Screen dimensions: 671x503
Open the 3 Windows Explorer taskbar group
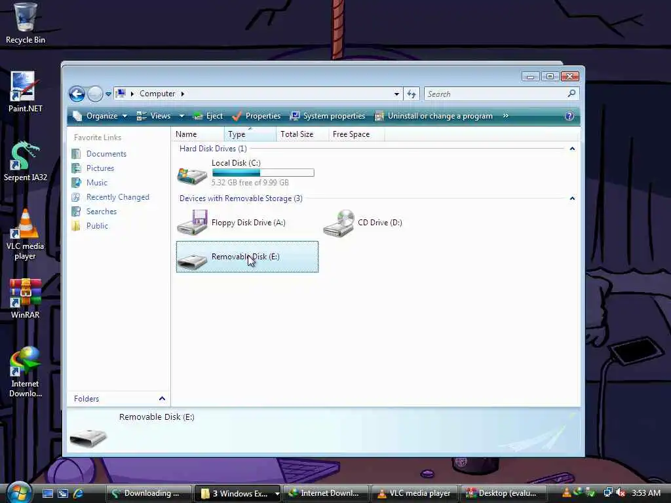click(237, 493)
